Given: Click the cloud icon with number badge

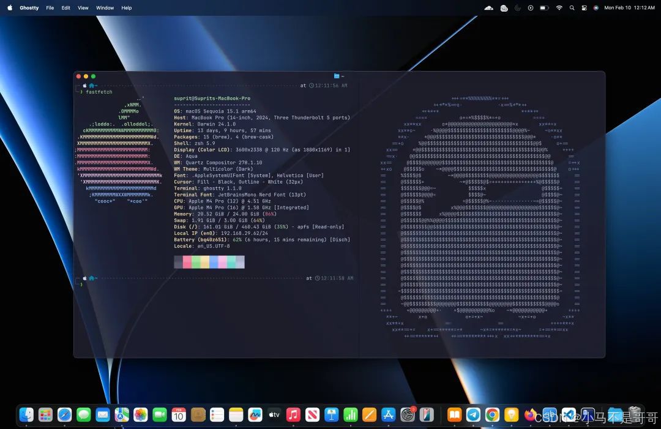Looking at the screenshot, I should [x=504, y=7].
